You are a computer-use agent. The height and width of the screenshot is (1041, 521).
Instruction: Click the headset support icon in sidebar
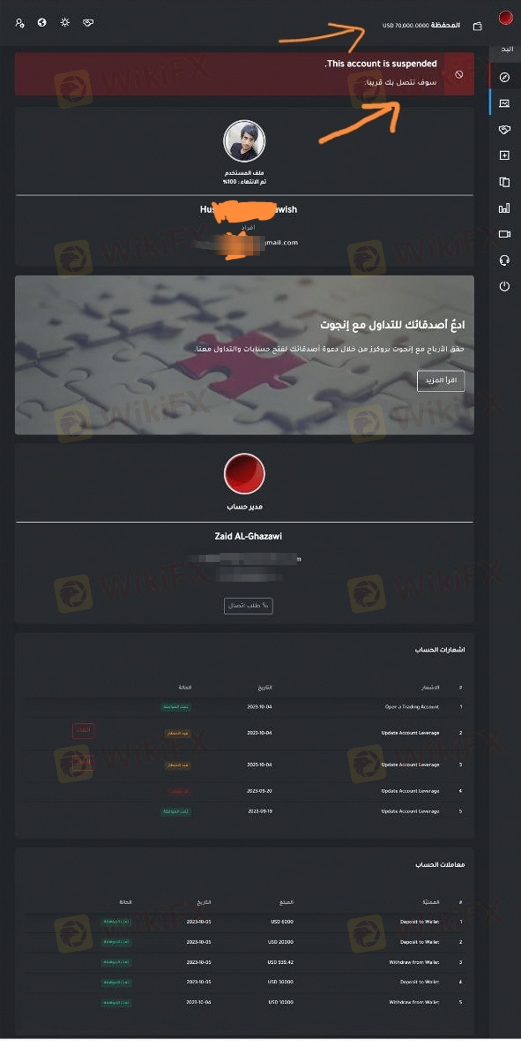pos(505,261)
